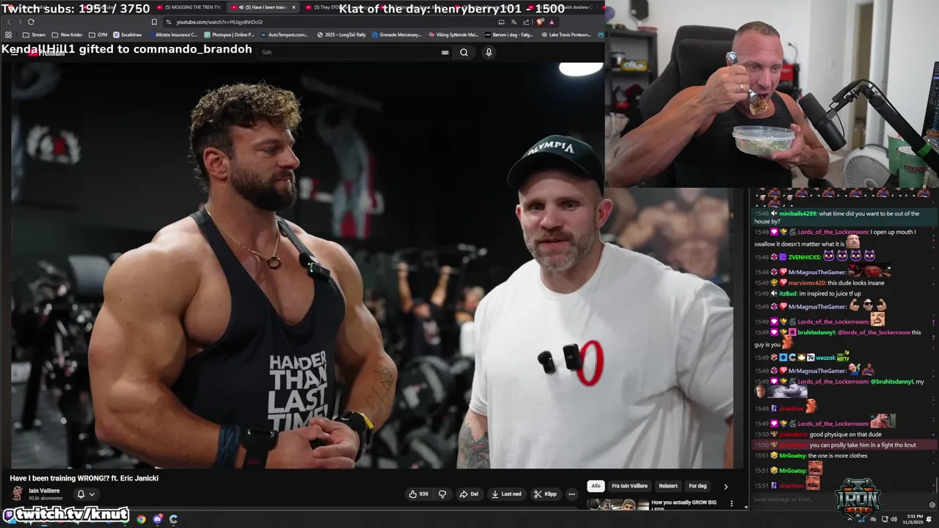Image resolution: width=939 pixels, height=528 pixels.
Task: Click the cast screen icon in address bar
Action: pos(501,22)
